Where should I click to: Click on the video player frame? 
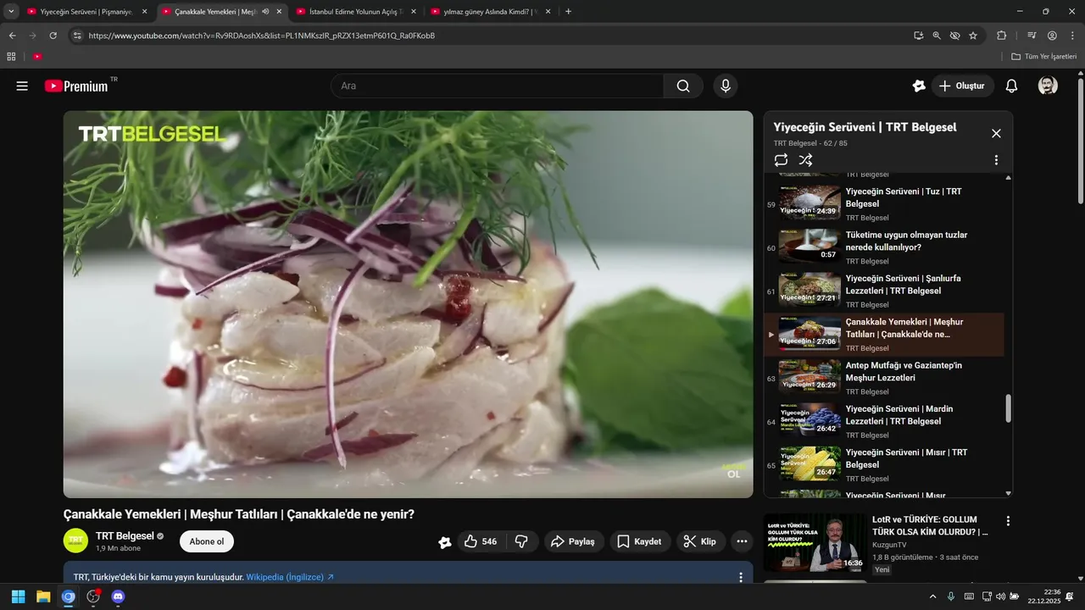[x=408, y=304]
